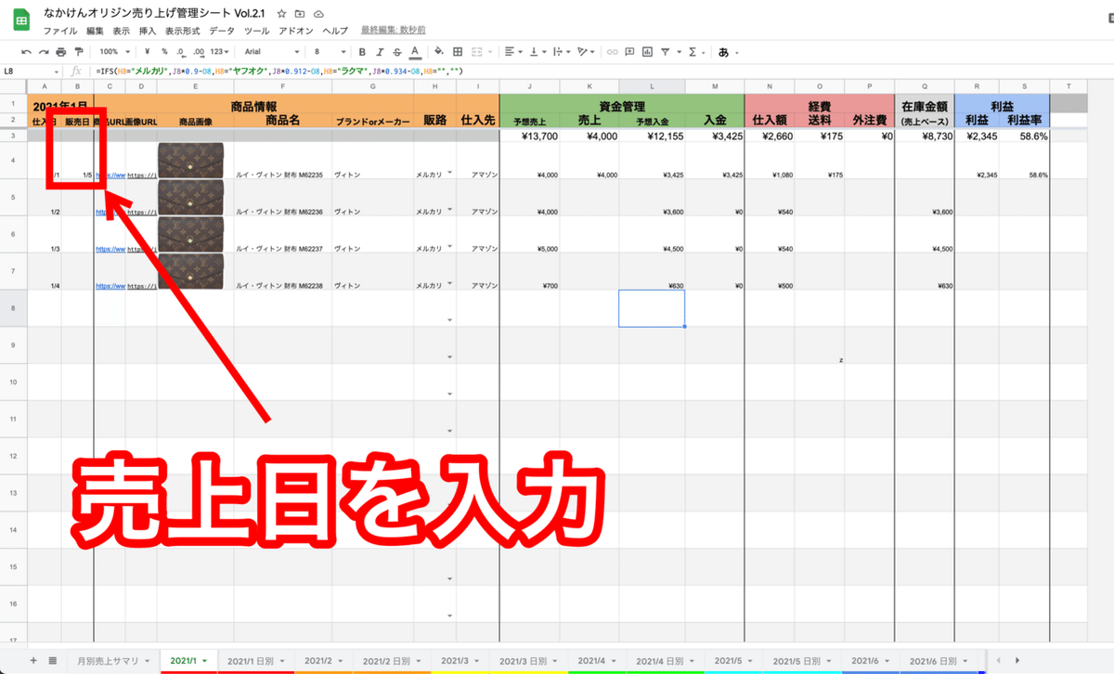Screen dimensions: 1114x674
Task: Open text wrapping dropdown
Action: click(561, 52)
